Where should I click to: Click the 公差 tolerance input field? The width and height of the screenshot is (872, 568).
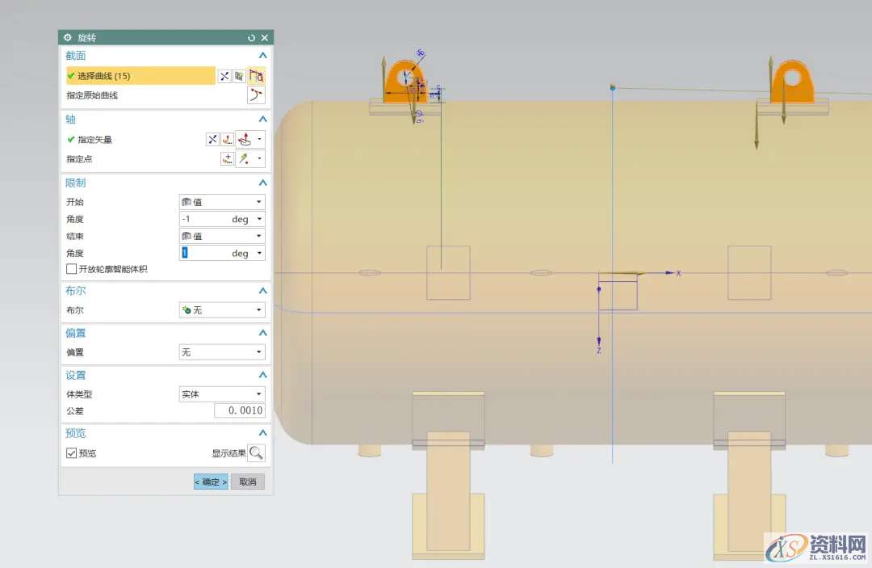[239, 411]
